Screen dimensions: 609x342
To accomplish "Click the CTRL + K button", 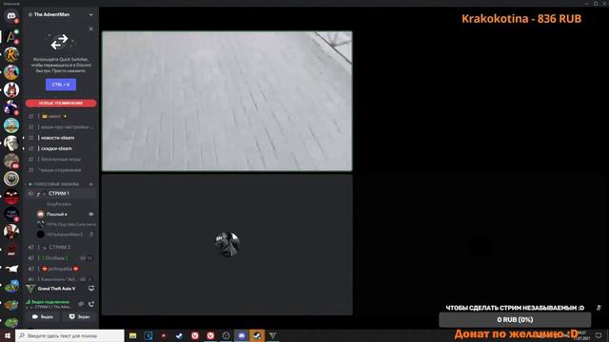I will pos(61,85).
